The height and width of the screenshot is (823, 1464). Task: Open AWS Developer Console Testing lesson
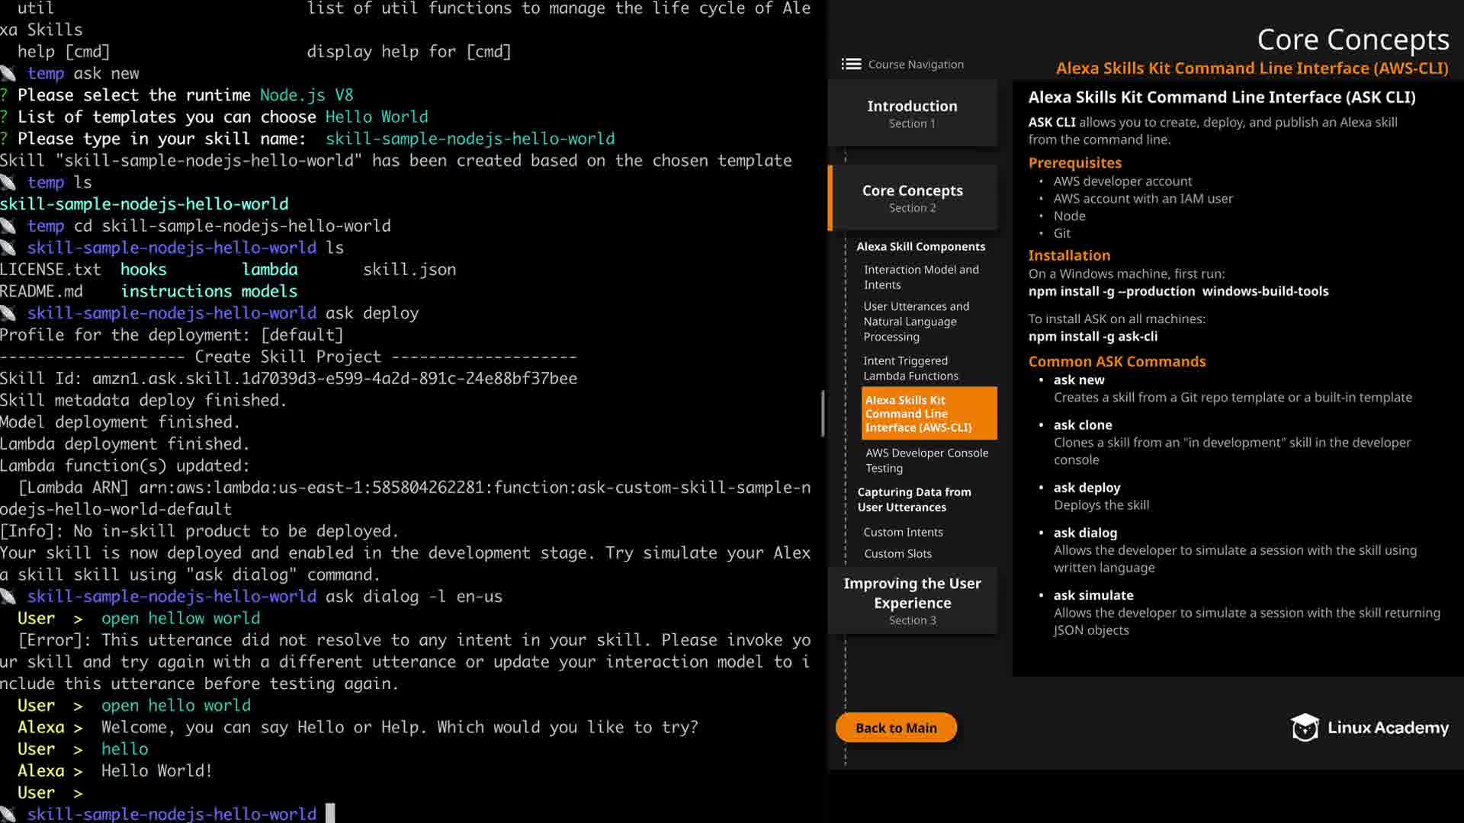(x=926, y=460)
